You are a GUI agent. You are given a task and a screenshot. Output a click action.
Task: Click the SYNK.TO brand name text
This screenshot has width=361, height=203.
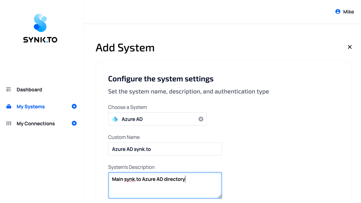coord(40,40)
